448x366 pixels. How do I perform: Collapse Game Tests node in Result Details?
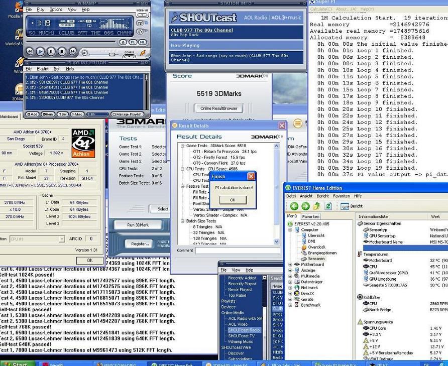click(182, 146)
